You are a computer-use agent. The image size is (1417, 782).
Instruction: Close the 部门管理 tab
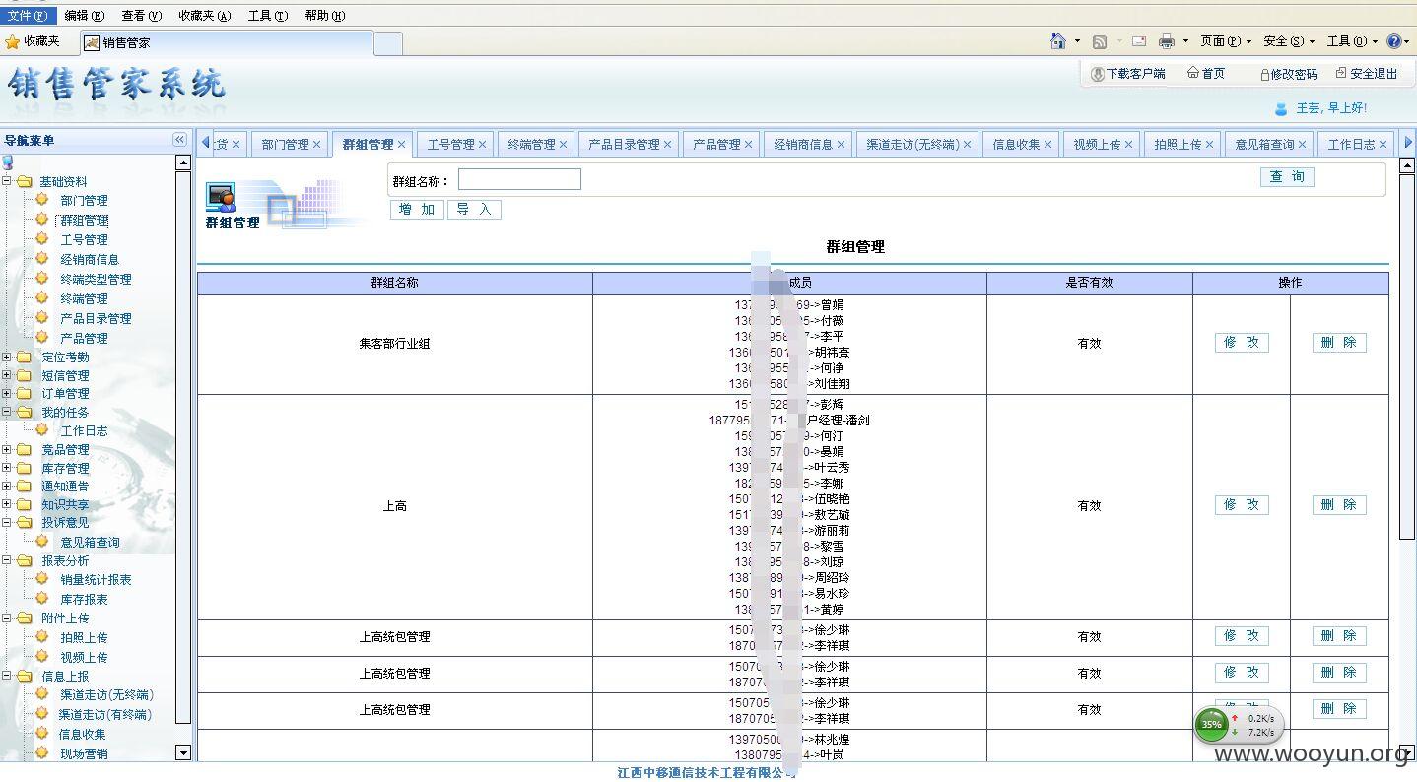[316, 145]
